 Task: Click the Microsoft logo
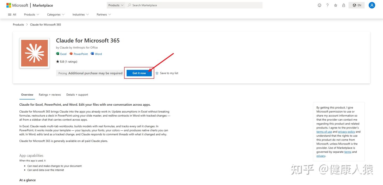pos(17,5)
